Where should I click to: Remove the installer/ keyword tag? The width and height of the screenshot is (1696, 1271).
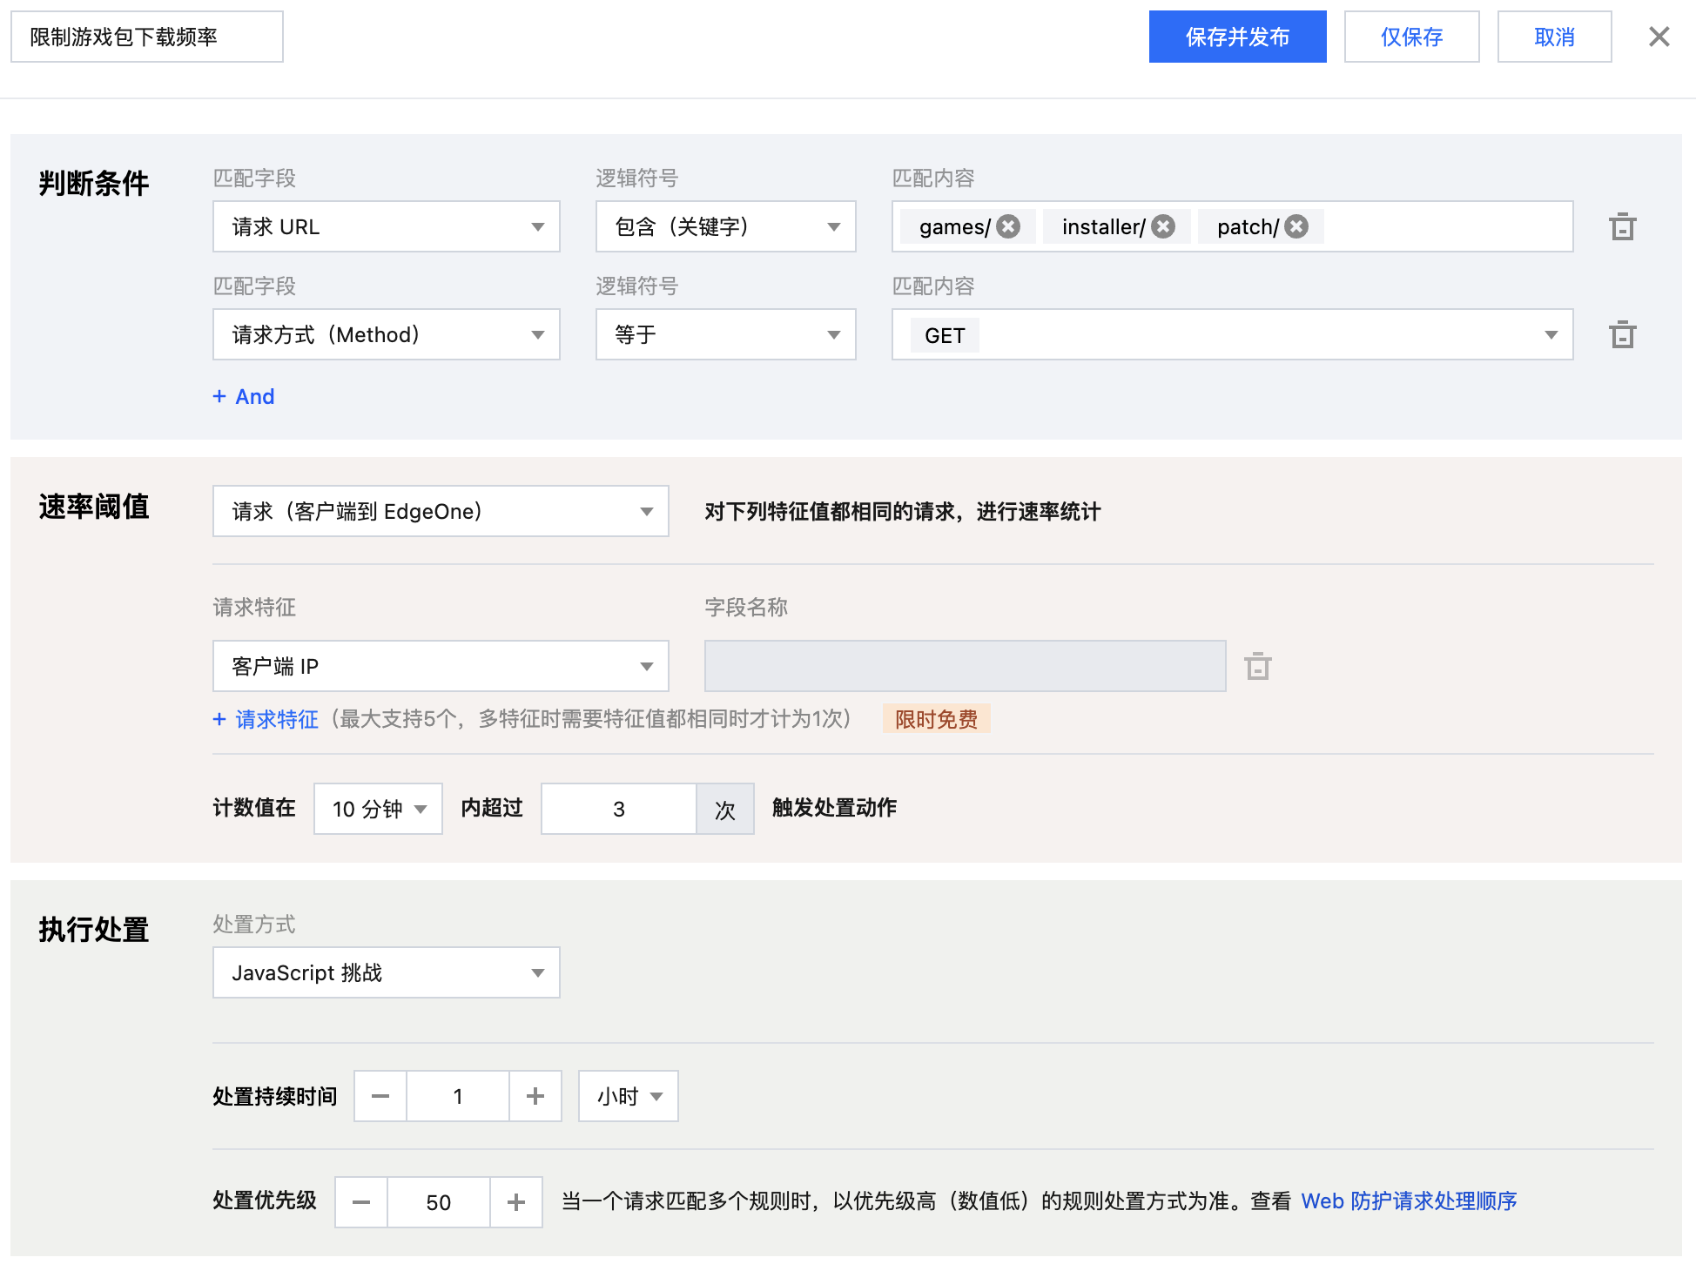pos(1163,227)
